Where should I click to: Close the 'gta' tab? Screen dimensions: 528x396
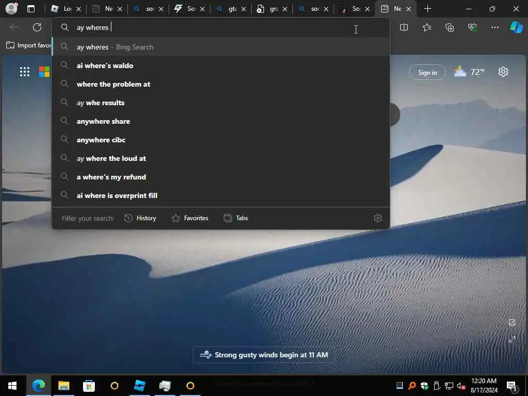point(243,9)
